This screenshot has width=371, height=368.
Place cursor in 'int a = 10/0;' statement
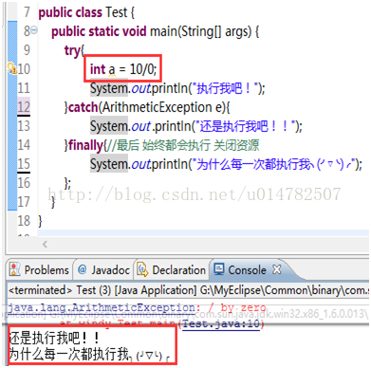click(x=123, y=69)
